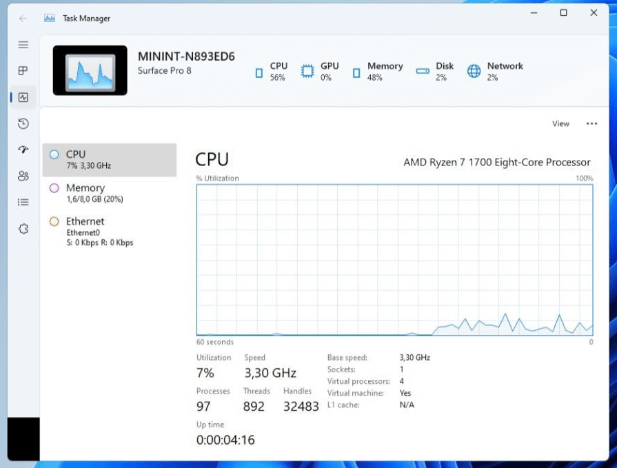Open the View dropdown
The image size is (617, 468).
click(x=560, y=124)
